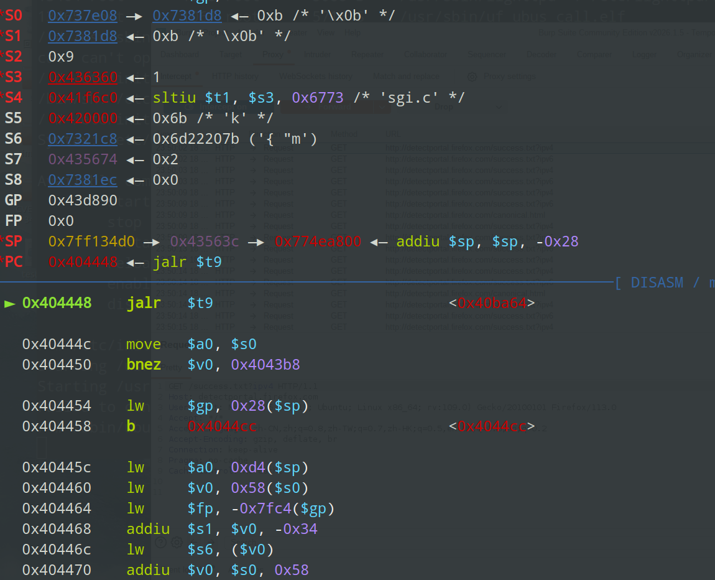Switch to the Repeater tab

point(367,55)
